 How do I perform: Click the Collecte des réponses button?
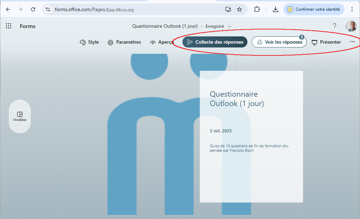tap(215, 42)
